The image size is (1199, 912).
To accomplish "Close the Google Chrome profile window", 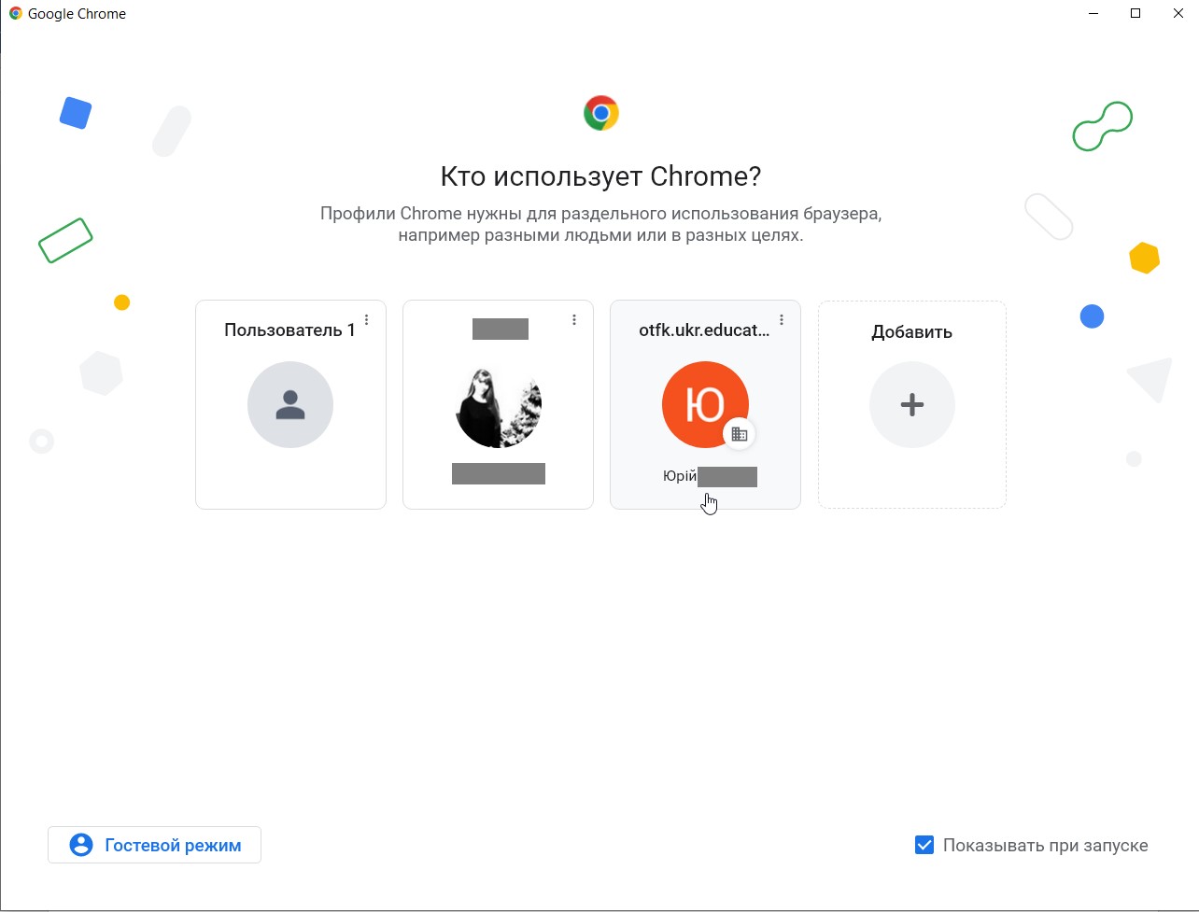I will (x=1178, y=14).
